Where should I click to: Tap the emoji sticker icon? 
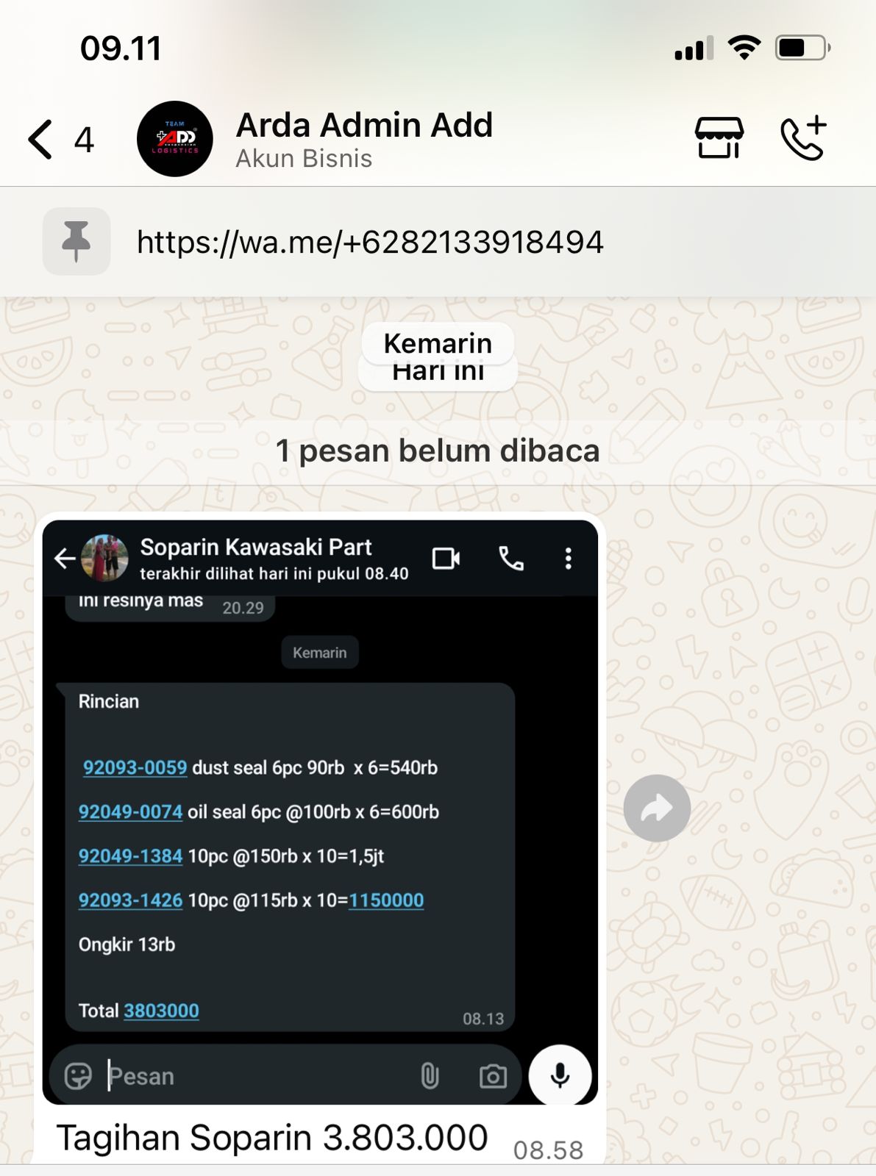tap(78, 1076)
